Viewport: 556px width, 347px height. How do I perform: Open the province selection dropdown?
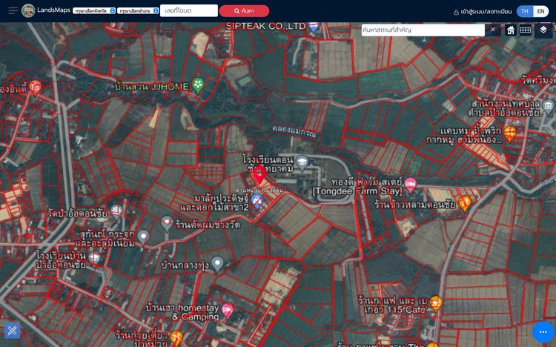(x=93, y=11)
